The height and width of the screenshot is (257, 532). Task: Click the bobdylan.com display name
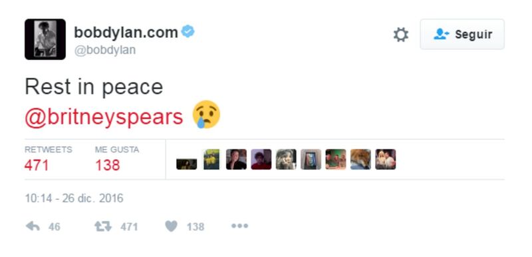coord(126,33)
